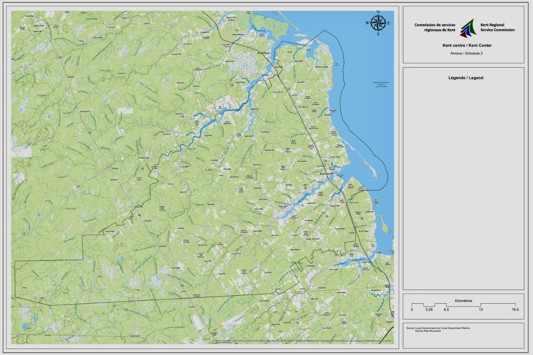Image resolution: width=533 pixels, height=355 pixels.
Task: Click the highway shield southeast of Rexton
Action: [288, 89]
